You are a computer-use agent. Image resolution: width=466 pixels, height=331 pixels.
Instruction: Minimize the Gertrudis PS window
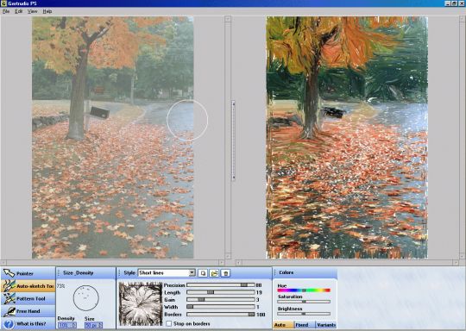click(448, 3)
